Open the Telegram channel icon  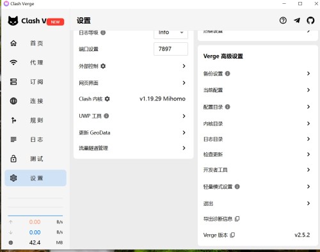[297, 20]
